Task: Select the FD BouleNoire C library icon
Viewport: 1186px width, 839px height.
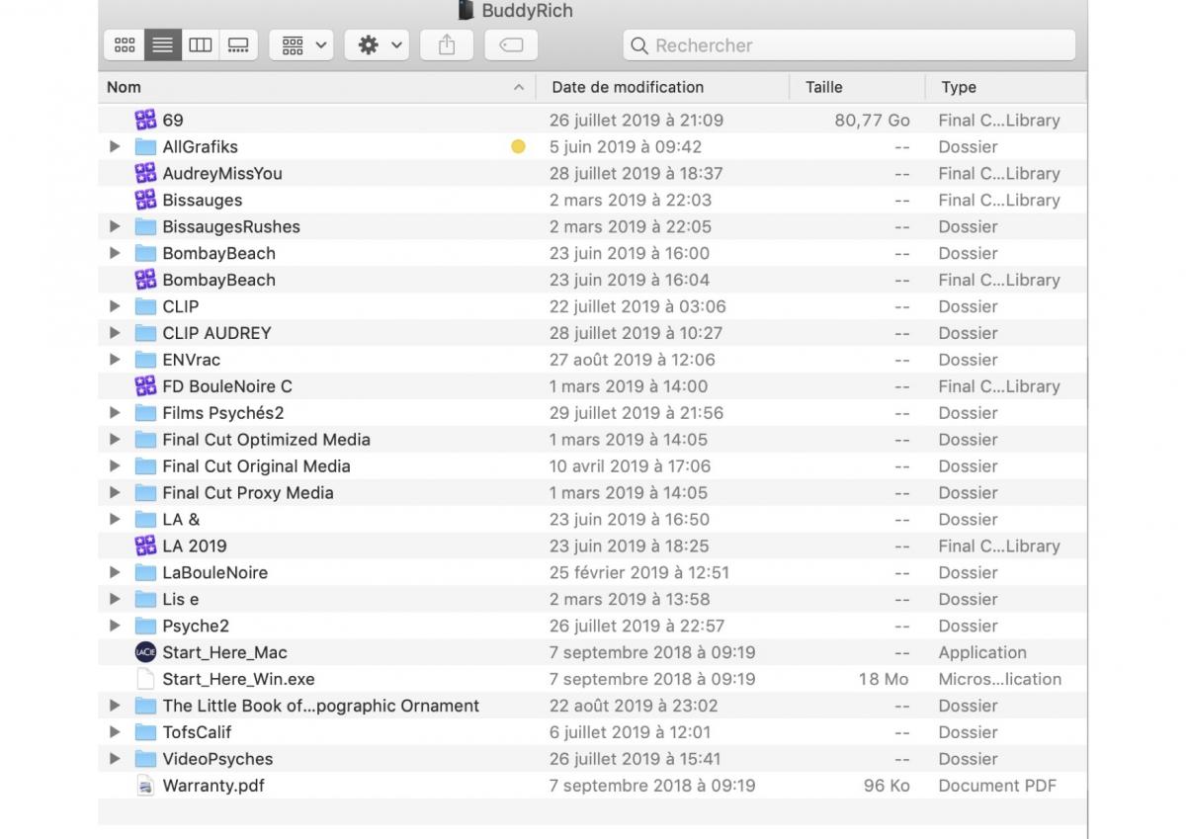Action: click(x=145, y=386)
